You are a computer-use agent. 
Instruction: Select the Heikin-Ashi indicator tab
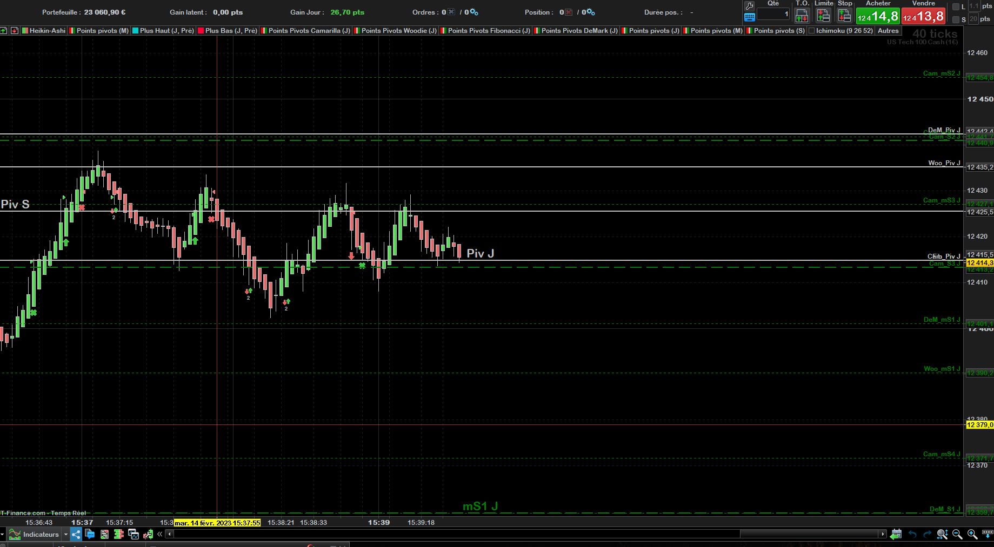[44, 31]
